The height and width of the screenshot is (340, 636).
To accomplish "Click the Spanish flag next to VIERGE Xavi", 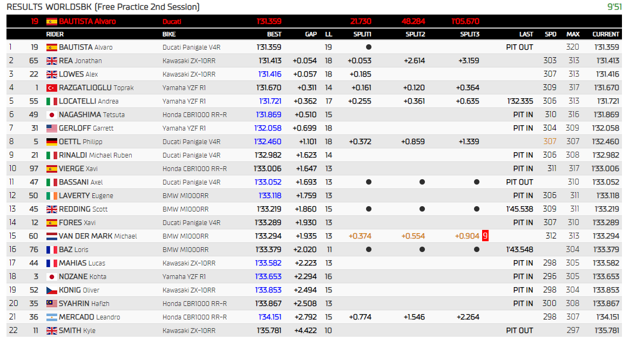I will pos(51,168).
